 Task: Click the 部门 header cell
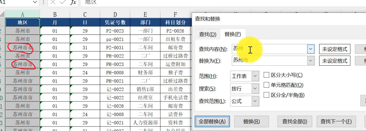[x=145, y=23]
